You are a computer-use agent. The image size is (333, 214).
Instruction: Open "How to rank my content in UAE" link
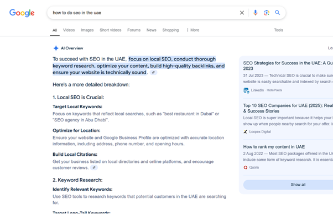coord(274,147)
